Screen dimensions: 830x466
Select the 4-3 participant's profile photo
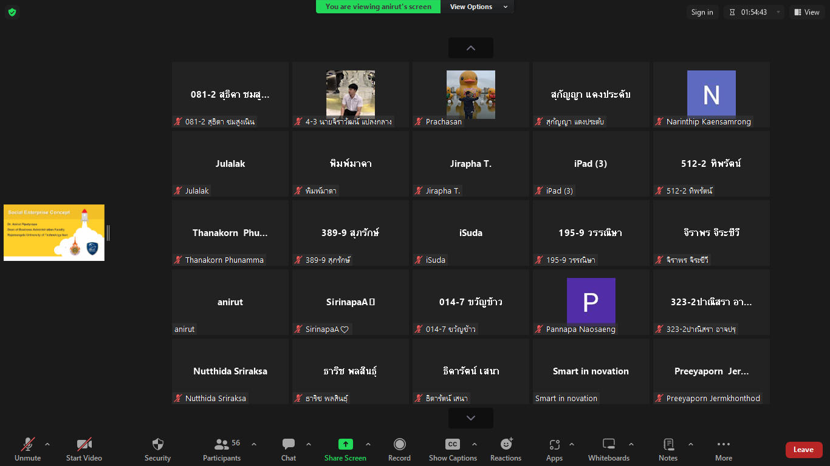click(351, 94)
